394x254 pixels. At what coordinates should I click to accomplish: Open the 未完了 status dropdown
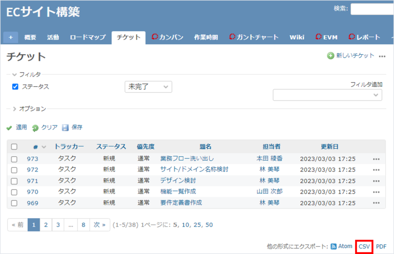tap(148, 87)
